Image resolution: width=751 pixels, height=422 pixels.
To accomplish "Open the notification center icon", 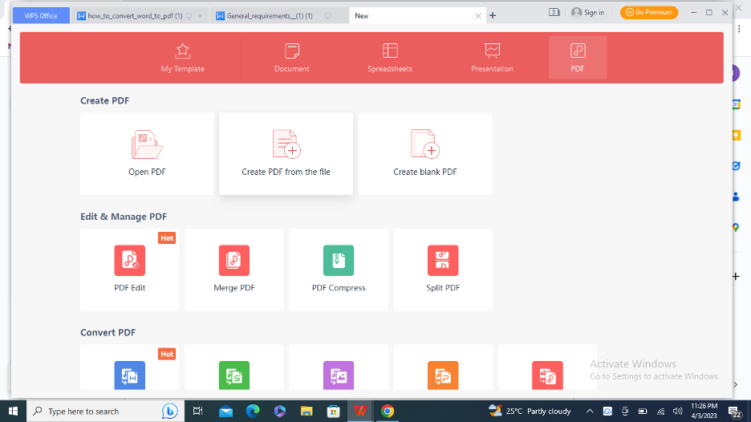I will coord(734,411).
